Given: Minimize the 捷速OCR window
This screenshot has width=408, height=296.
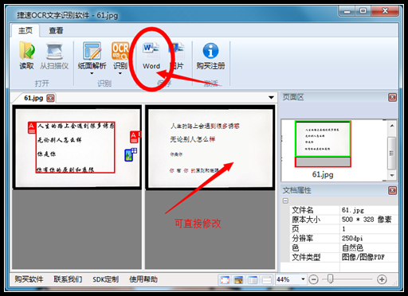Looking at the screenshot, I should (347, 11).
